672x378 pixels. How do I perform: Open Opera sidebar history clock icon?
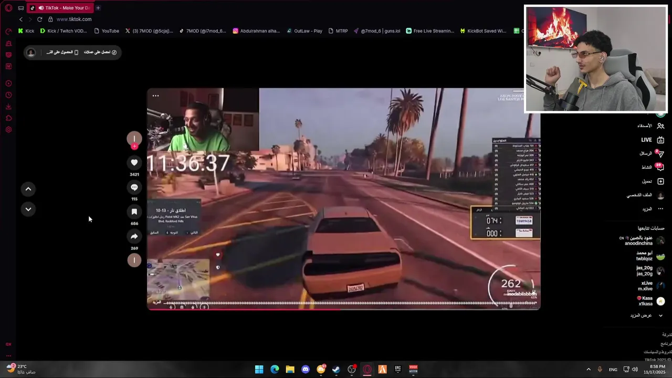pos(8,95)
